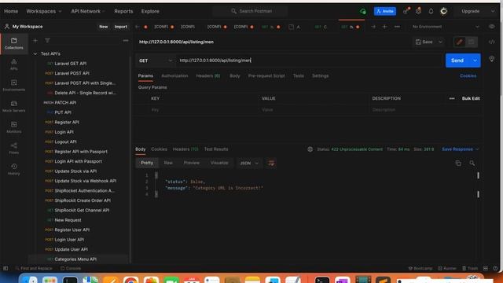Collapse the Test API's collection
Viewport: 503px width, 283px height.
point(35,54)
